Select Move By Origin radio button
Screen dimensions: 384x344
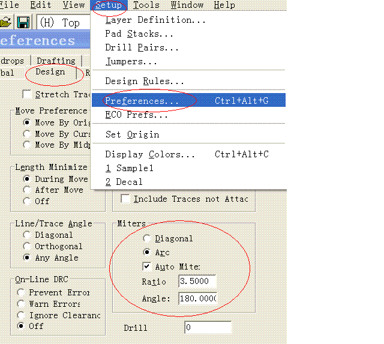26,122
